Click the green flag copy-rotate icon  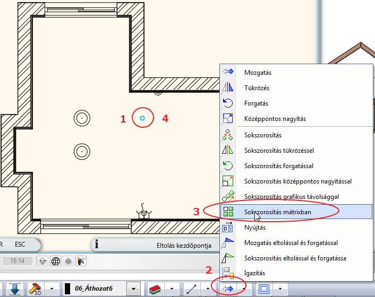(228, 258)
